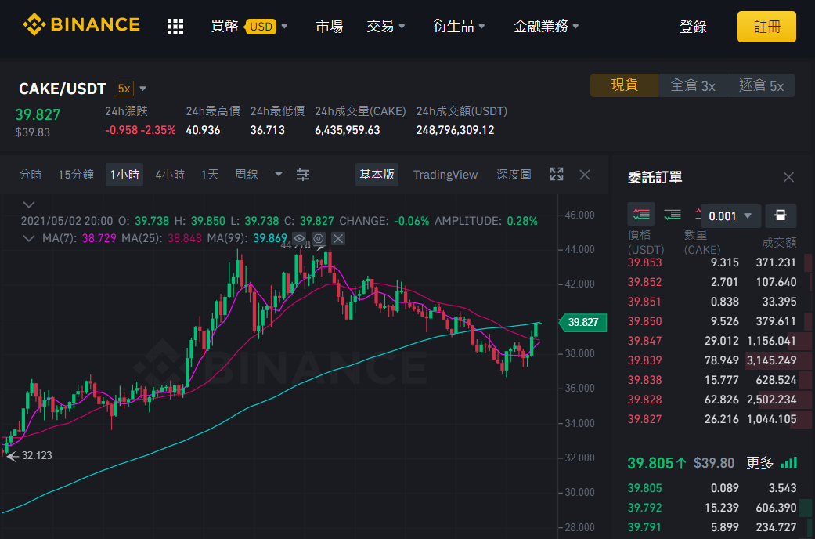Collapse the chart info chevron above date
Screen dimensions: 815x539
(x=29, y=204)
